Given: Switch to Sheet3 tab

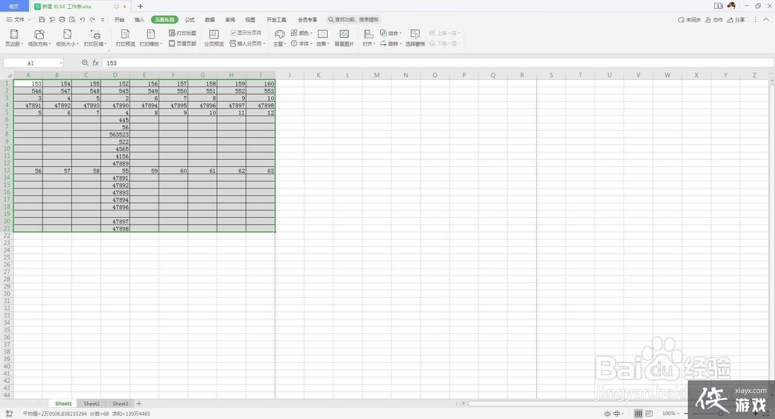Looking at the screenshot, I should coord(120,404).
